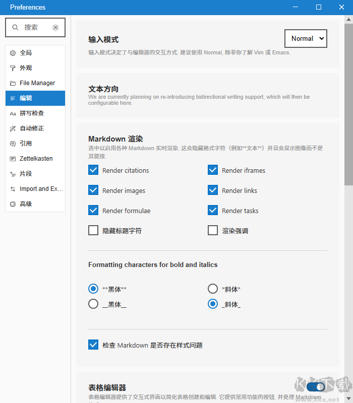Toggle Render links checkbox

pos(213,190)
